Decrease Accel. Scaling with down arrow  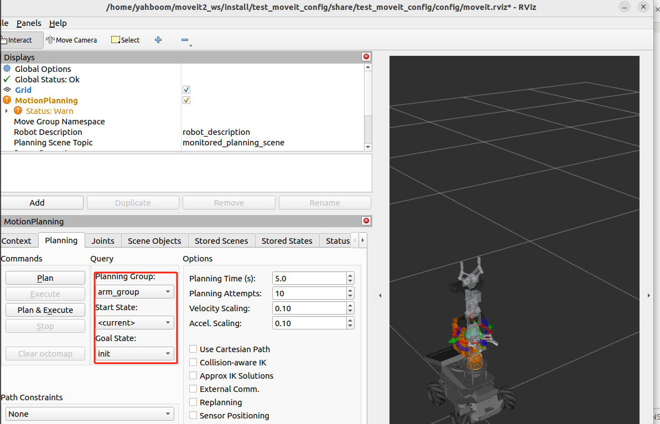tap(350, 326)
